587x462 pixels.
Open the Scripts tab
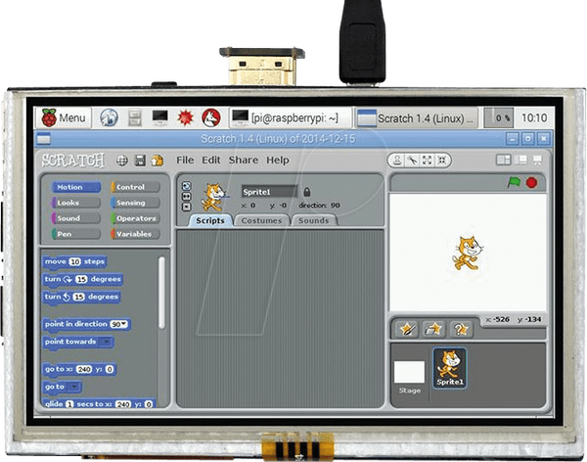[x=210, y=220]
